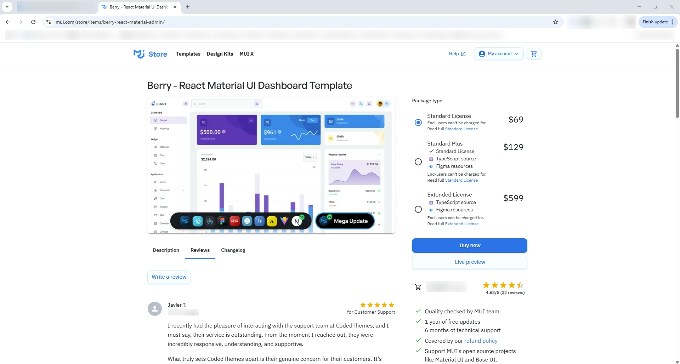Click the Buy now button

tap(470, 245)
